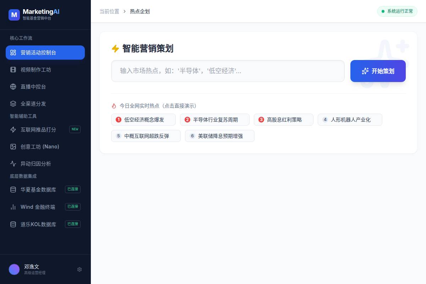Check the 道乐KOL数据库 已连接 badge
The image size is (426, 284).
[x=72, y=224]
